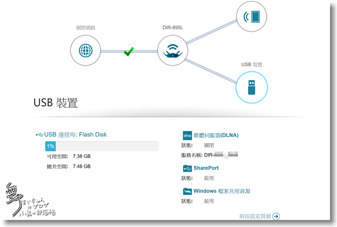Click the Windows file sharing folder icon

coord(187,191)
